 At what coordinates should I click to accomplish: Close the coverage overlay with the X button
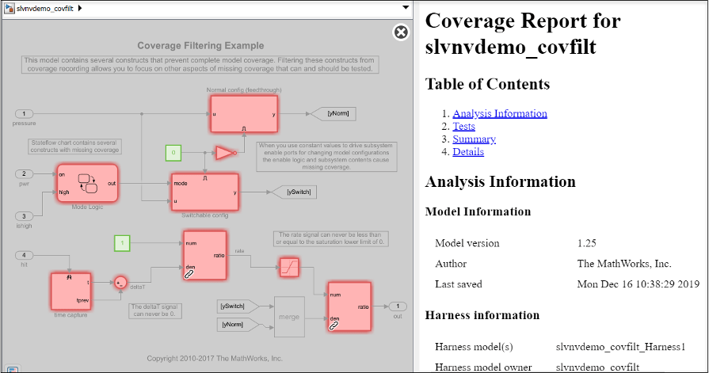coord(401,32)
